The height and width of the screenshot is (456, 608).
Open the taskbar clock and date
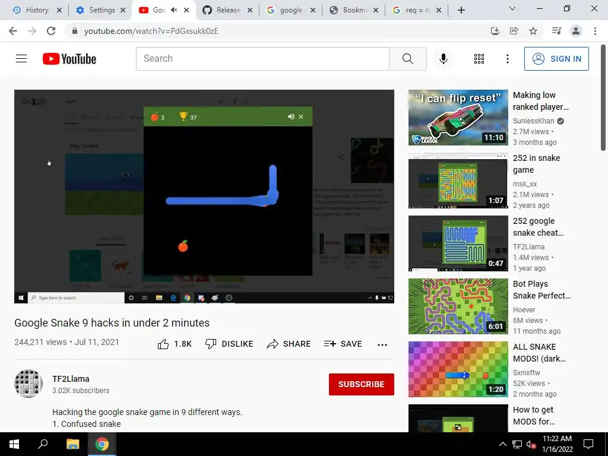(557, 444)
